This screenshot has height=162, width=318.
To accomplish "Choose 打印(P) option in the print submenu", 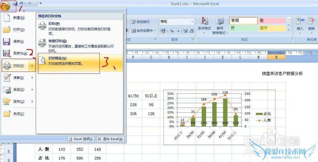I will tap(80, 28).
